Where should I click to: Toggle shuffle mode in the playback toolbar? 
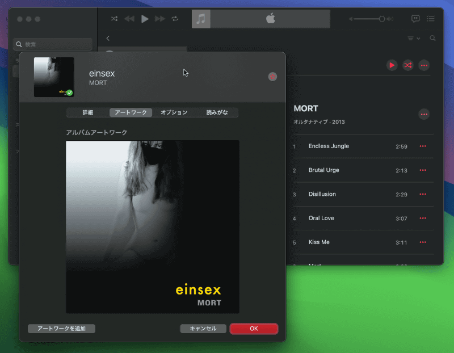(x=113, y=19)
